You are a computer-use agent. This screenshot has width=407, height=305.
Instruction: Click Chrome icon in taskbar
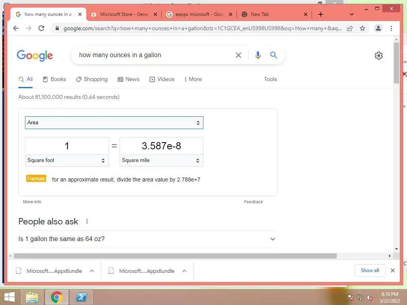pyautogui.click(x=56, y=297)
